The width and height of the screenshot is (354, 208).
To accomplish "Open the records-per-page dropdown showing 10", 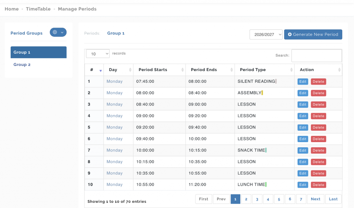I will (x=98, y=54).
